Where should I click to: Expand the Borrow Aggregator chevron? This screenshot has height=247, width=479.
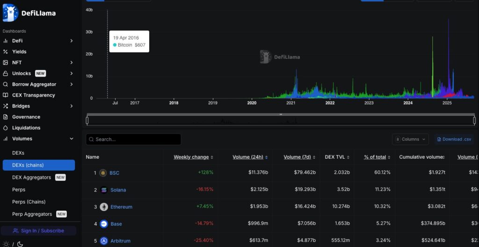point(72,85)
